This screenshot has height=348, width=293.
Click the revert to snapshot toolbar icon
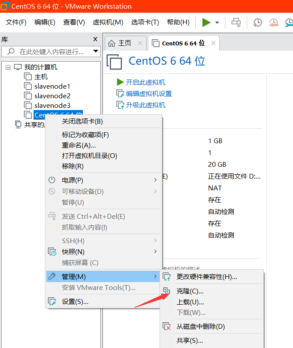pos(274,22)
